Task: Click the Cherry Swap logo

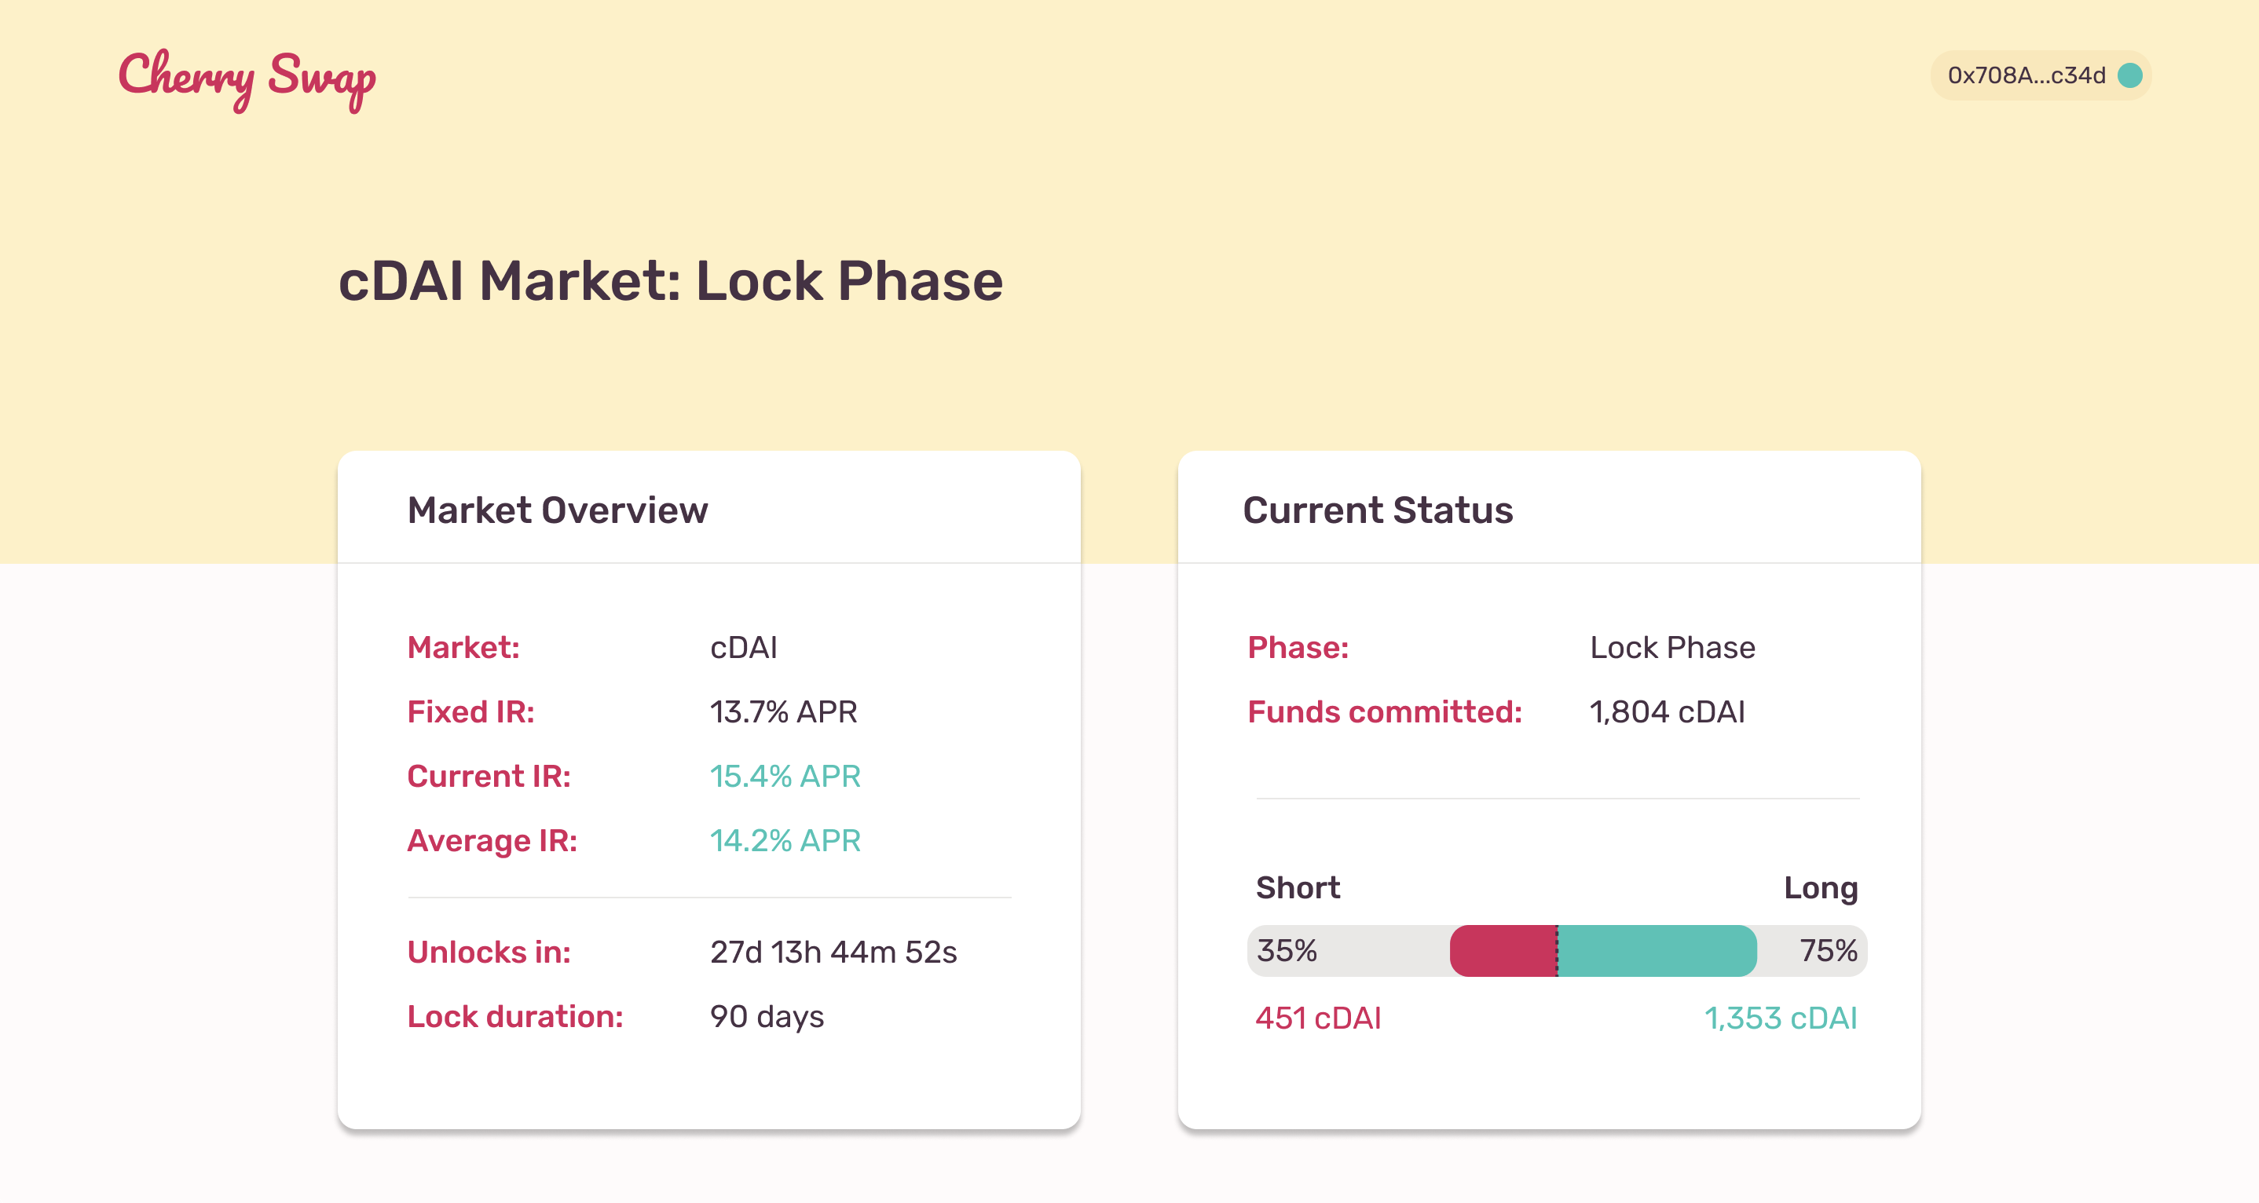Action: pos(247,77)
